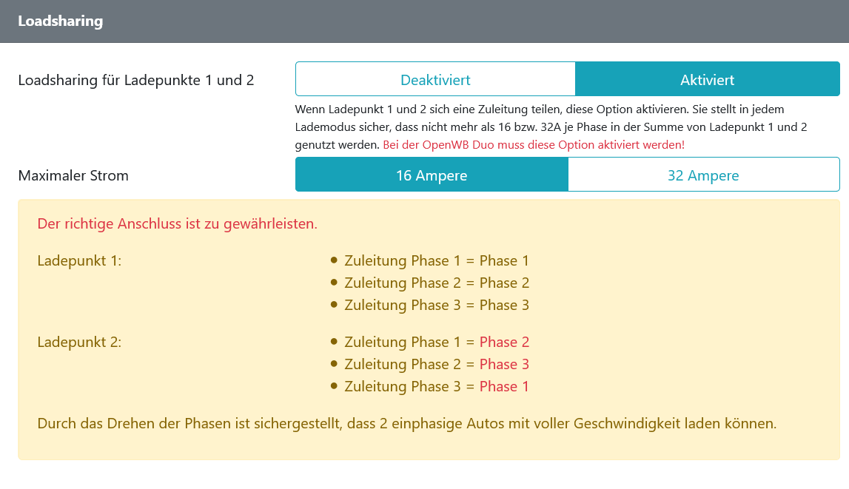This screenshot has width=849, height=489.
Task: Choose the 32 Ampere option
Action: 703,175
